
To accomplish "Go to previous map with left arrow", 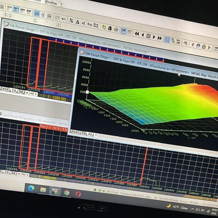I will (143, 35).
